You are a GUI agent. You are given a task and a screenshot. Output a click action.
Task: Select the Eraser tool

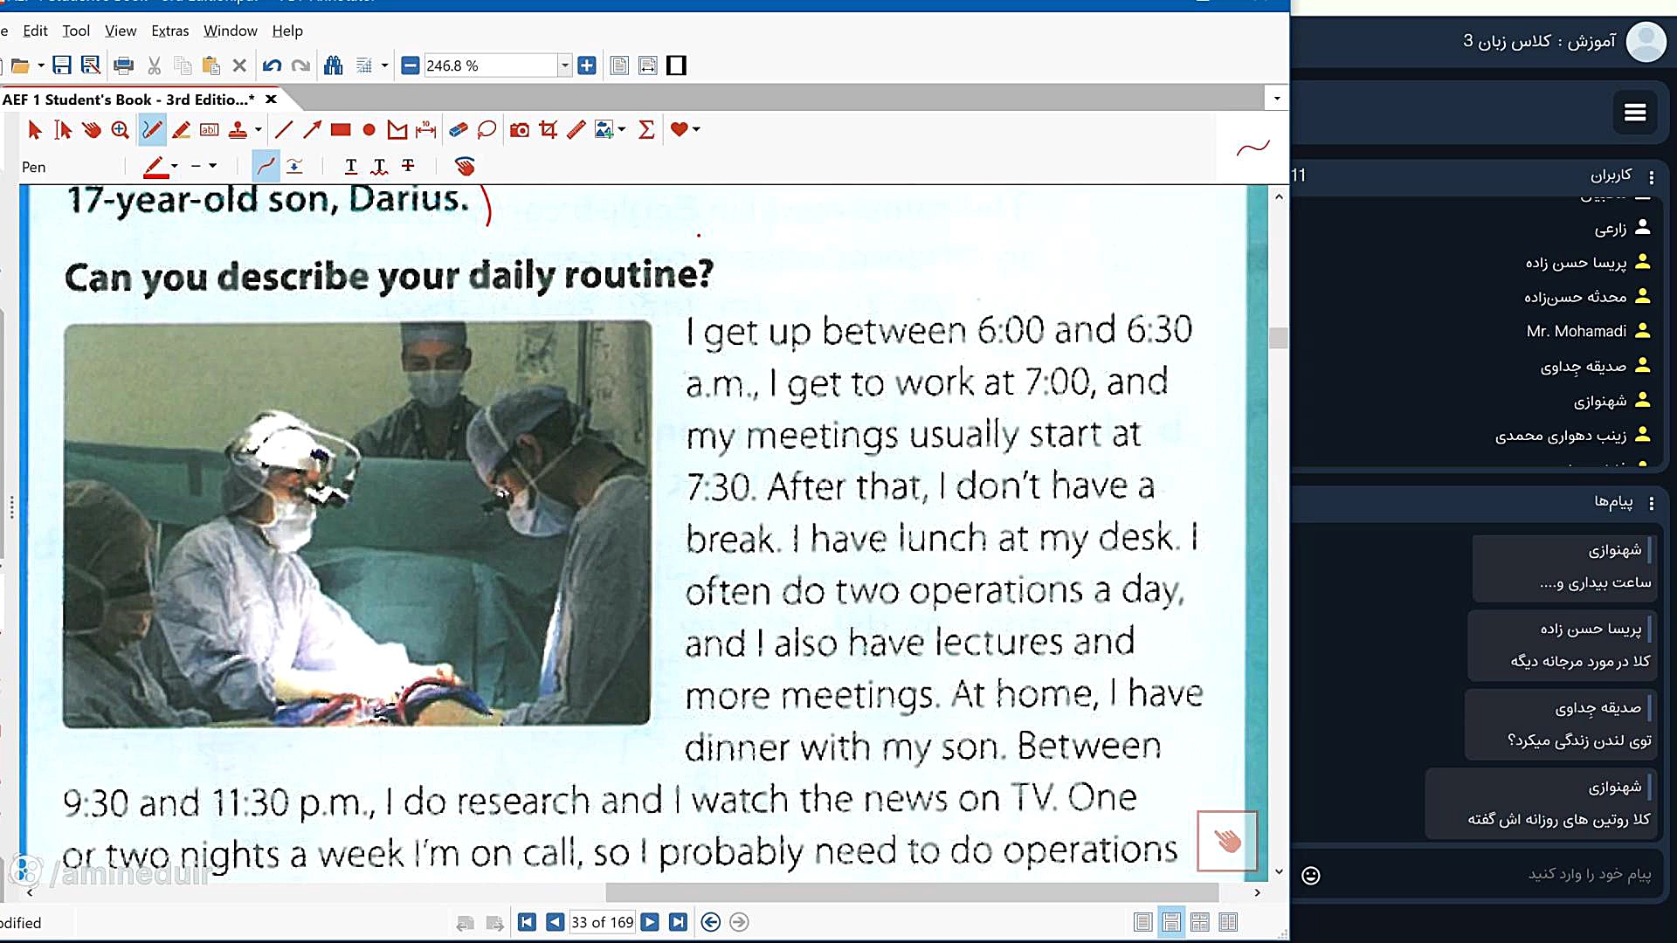[x=458, y=130]
